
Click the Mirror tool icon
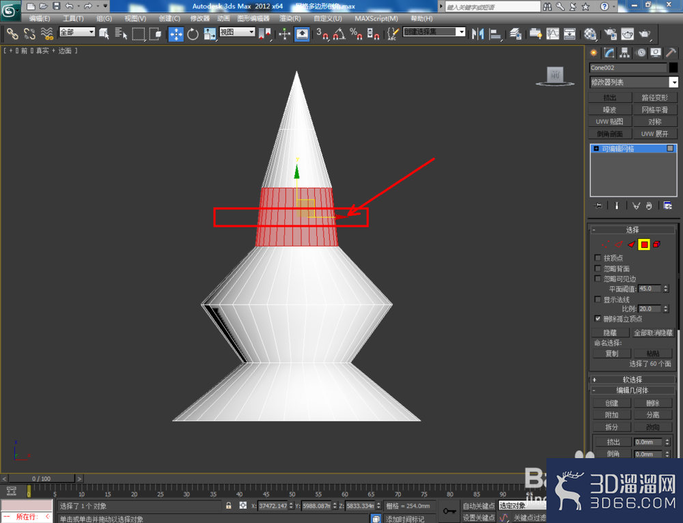(478, 34)
